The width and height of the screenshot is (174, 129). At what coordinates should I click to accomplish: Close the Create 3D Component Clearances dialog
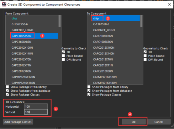(x=169, y=5)
